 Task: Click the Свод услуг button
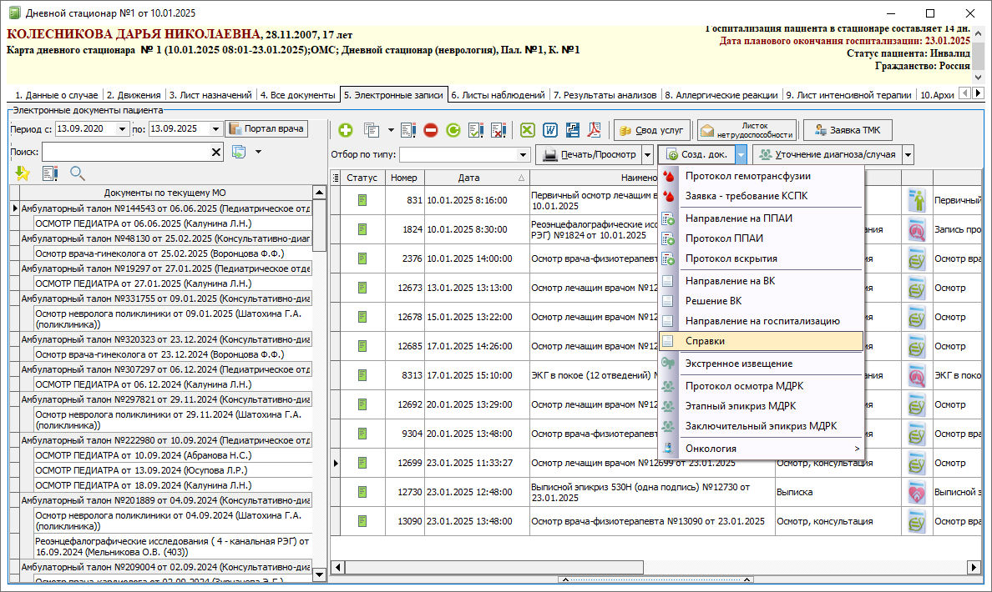point(651,130)
